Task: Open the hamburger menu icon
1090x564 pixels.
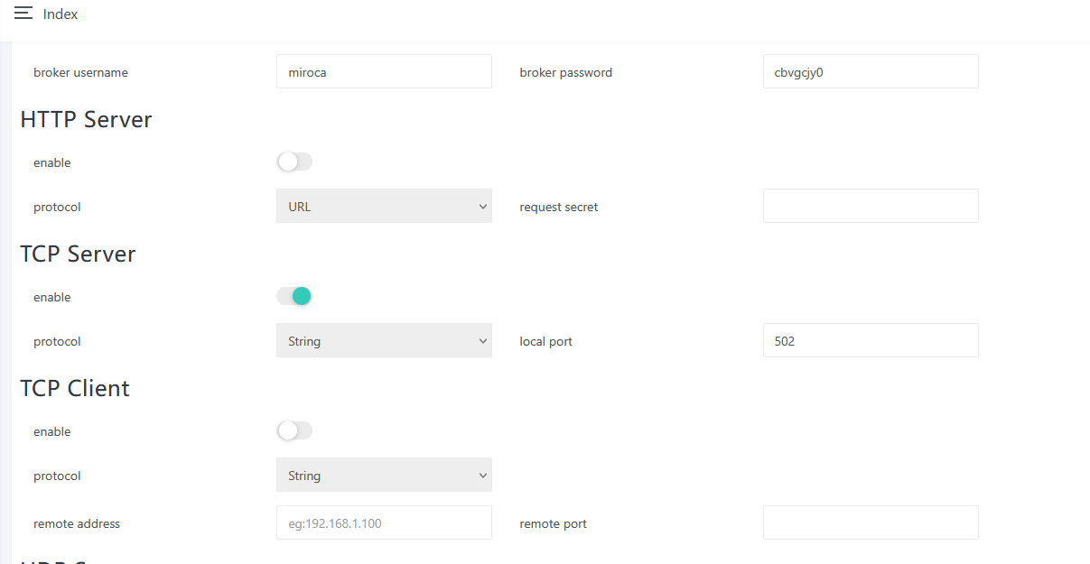Action: [23, 14]
